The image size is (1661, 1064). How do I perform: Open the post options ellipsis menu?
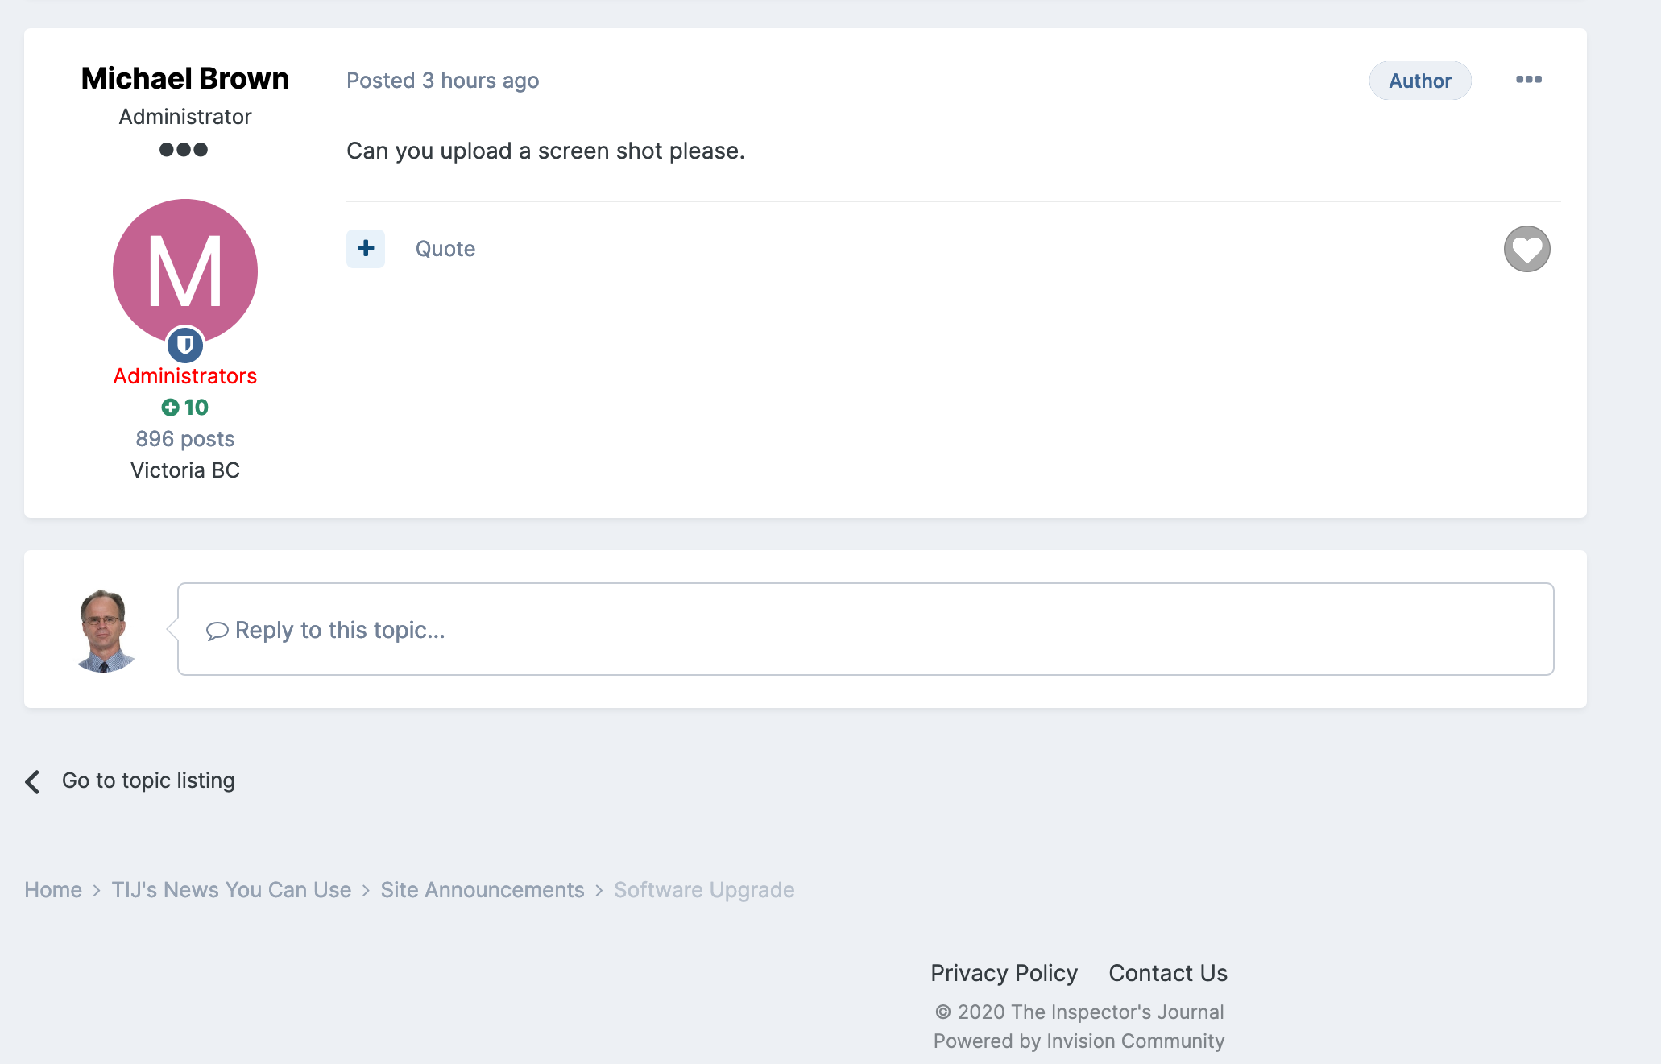1528,80
